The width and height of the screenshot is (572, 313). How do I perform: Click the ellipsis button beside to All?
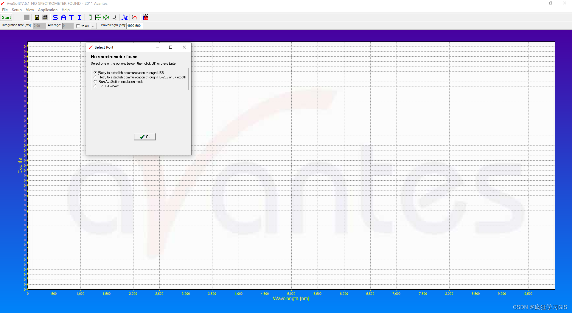(94, 26)
